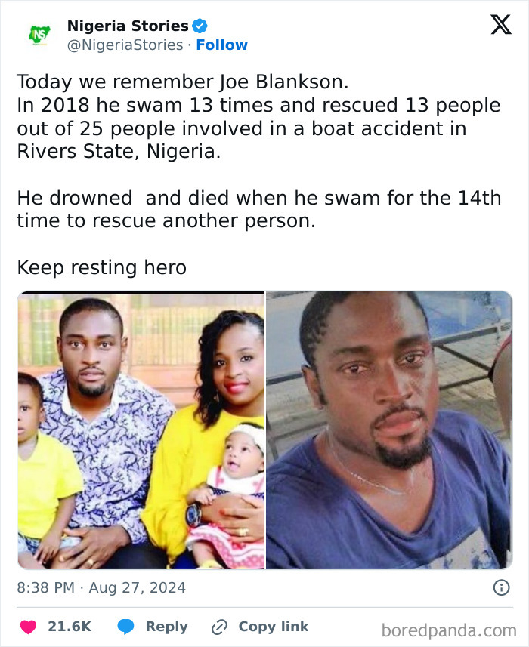Click the 'He drowned and died' paragraph
The width and height of the screenshot is (529, 647).
coord(259,209)
